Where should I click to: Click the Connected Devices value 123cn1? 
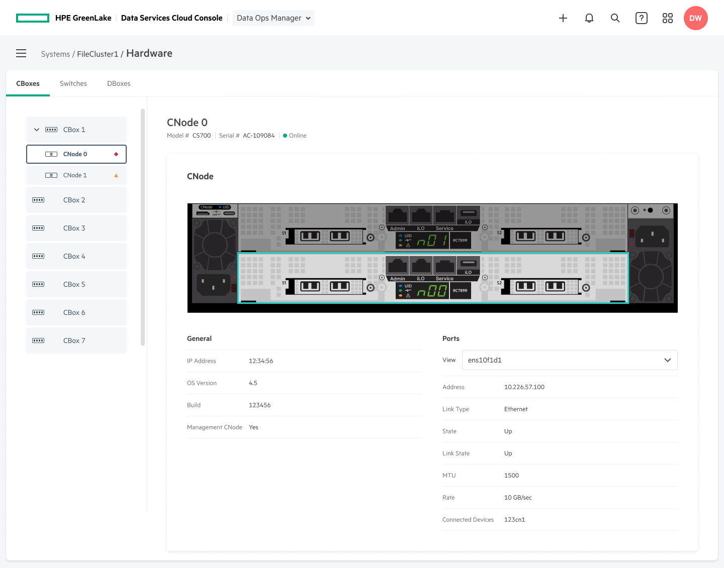coord(514,520)
